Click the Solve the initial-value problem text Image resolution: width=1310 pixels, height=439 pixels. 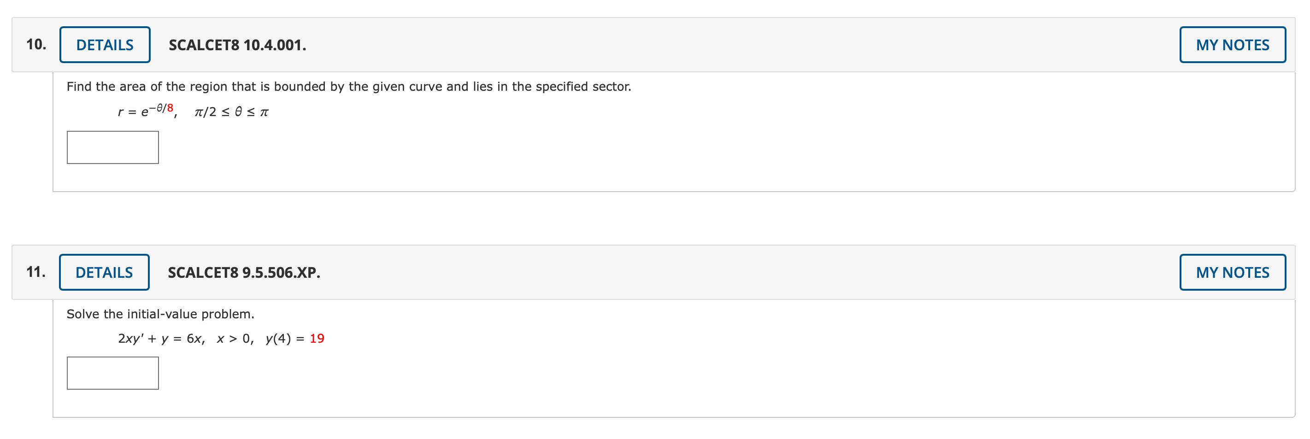coord(160,314)
